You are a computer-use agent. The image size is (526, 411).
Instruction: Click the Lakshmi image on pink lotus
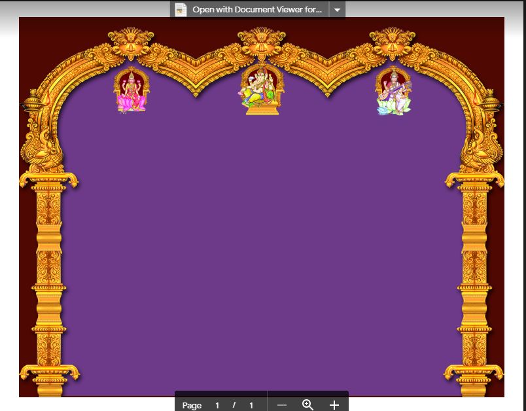pyautogui.click(x=131, y=90)
